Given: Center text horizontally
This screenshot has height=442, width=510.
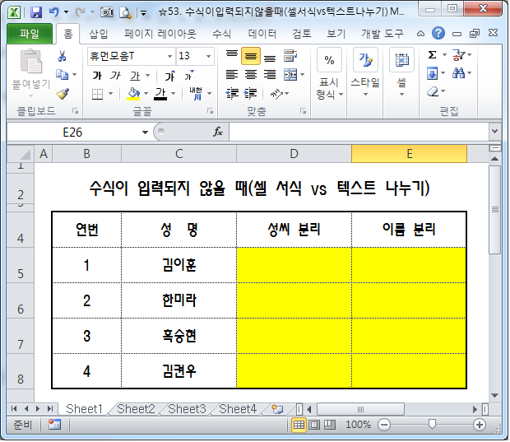Looking at the screenshot, I should click(250, 75).
